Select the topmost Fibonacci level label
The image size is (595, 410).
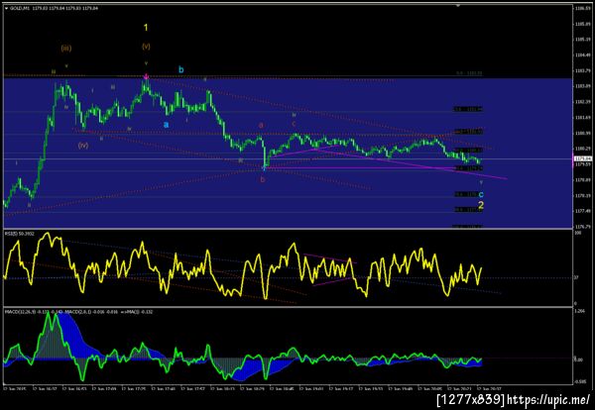[469, 73]
